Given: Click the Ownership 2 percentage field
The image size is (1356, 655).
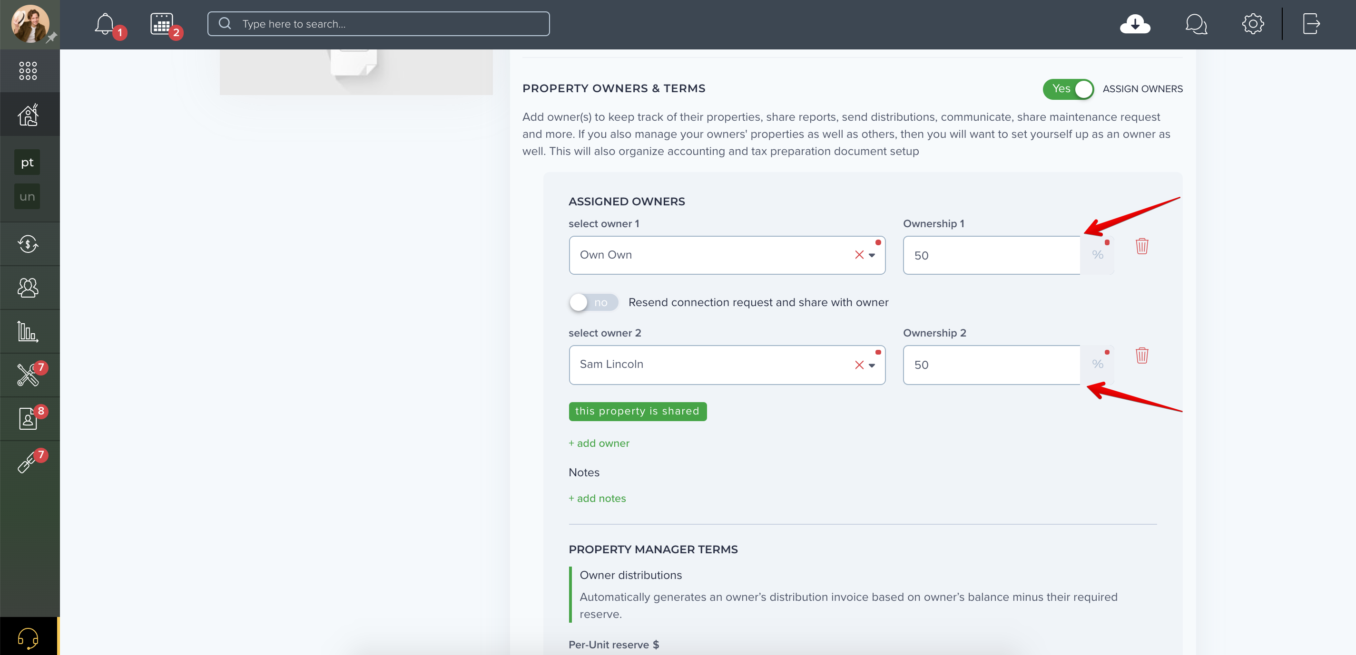Looking at the screenshot, I should [x=991, y=365].
